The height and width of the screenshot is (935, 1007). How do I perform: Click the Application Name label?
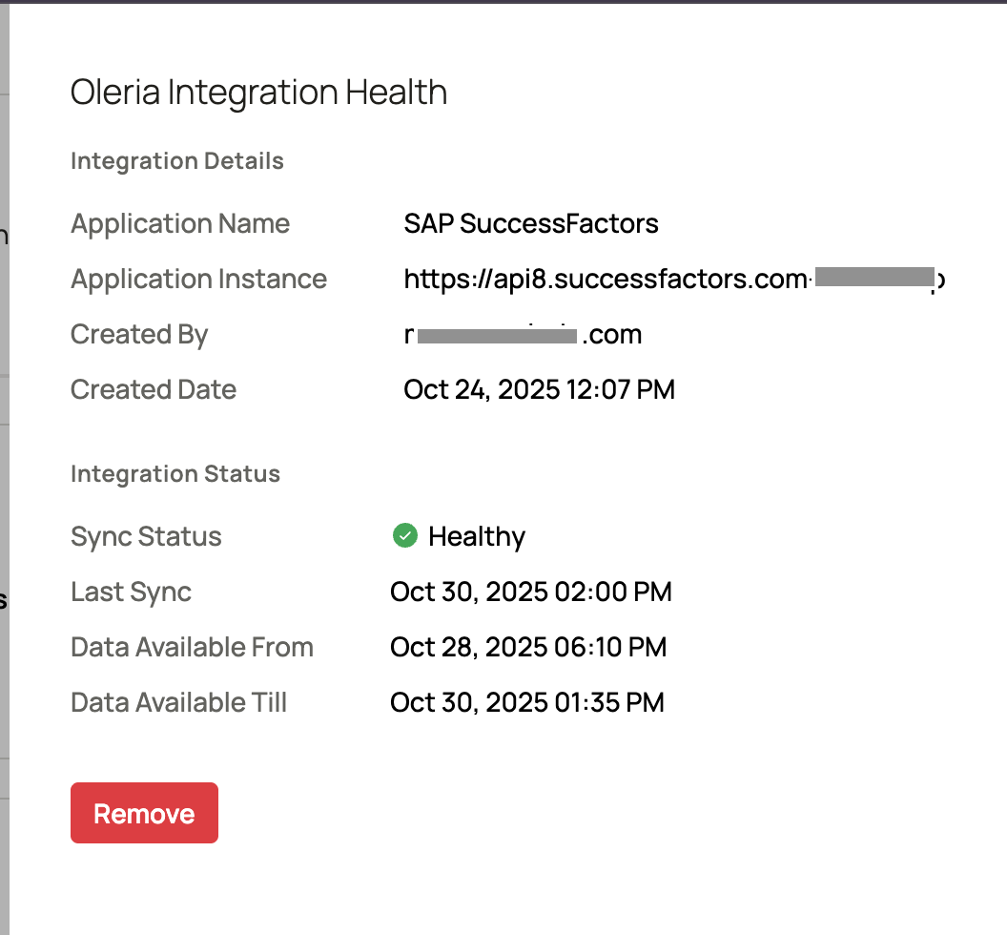tap(180, 224)
